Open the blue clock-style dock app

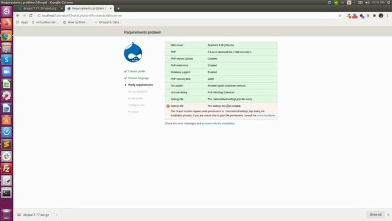click(x=7, y=133)
